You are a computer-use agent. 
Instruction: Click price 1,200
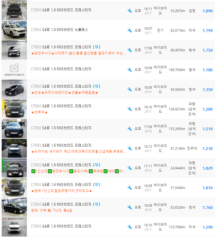click(x=207, y=109)
